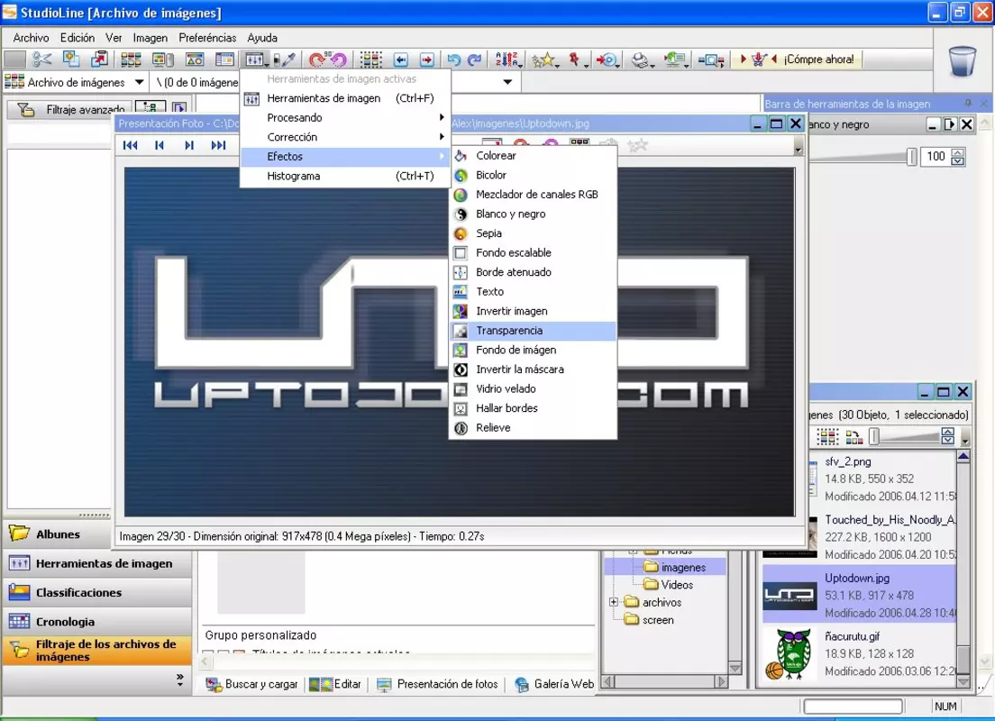Open the Classificaciones sidebar section
Image resolution: width=995 pixels, height=721 pixels.
pos(97,593)
